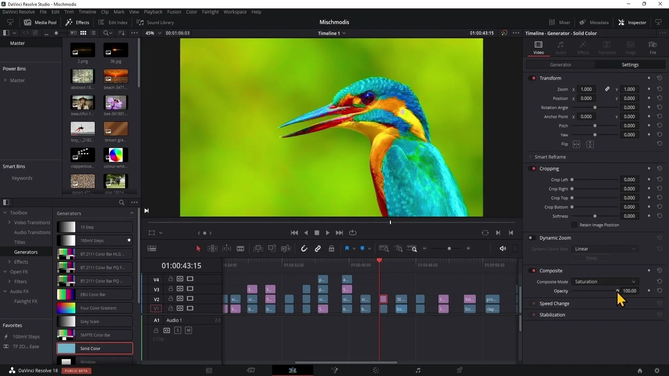
Task: Click the Mixer panel icon
Action: point(552,22)
